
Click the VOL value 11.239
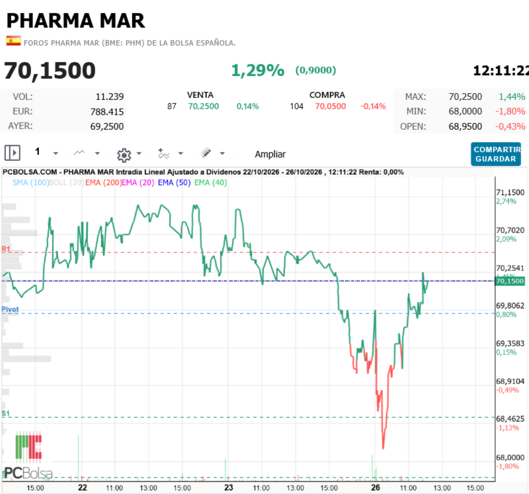pyautogui.click(x=110, y=97)
